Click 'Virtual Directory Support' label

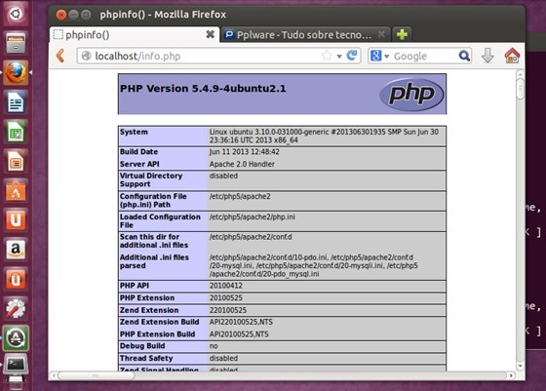[x=151, y=179]
